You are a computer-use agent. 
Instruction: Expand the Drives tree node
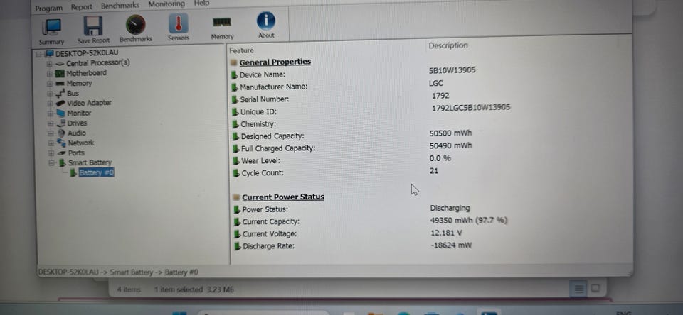point(51,123)
